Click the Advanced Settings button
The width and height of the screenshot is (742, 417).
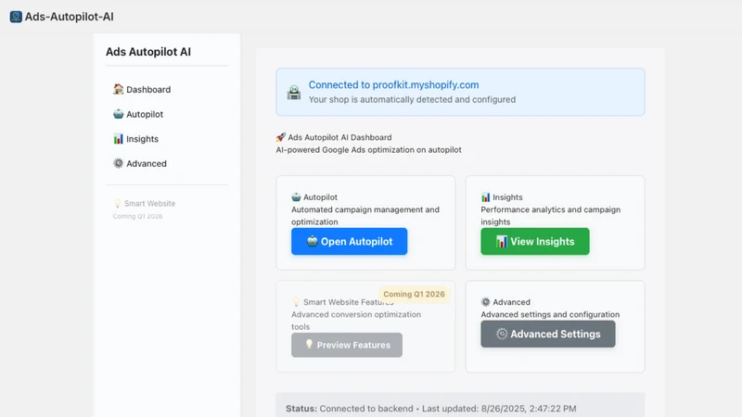click(548, 334)
